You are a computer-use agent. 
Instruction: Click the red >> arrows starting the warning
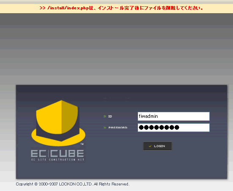(42, 8)
